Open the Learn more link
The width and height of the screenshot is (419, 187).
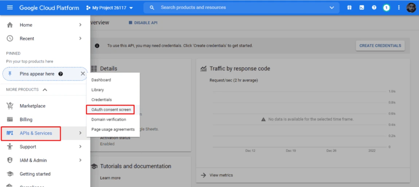[110, 178]
